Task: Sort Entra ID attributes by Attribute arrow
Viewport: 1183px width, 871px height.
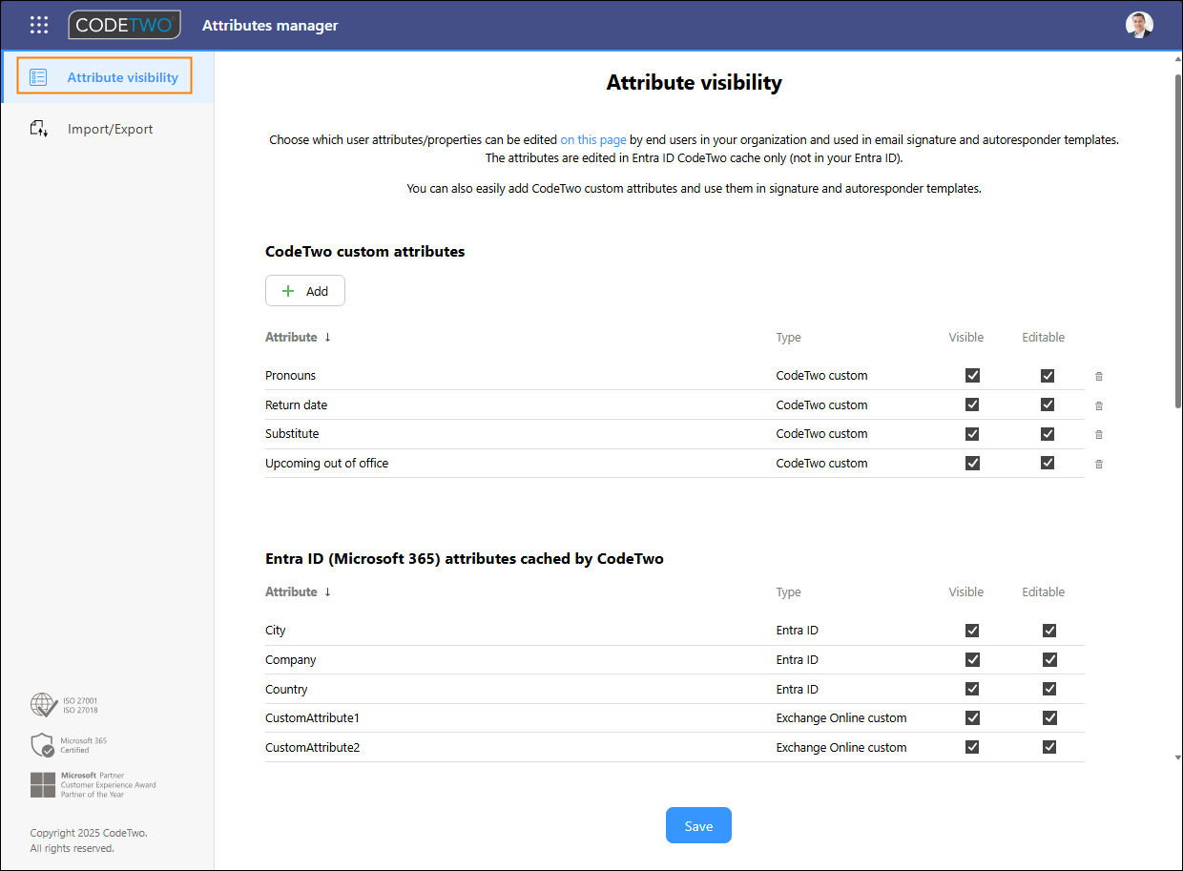Action: [327, 591]
